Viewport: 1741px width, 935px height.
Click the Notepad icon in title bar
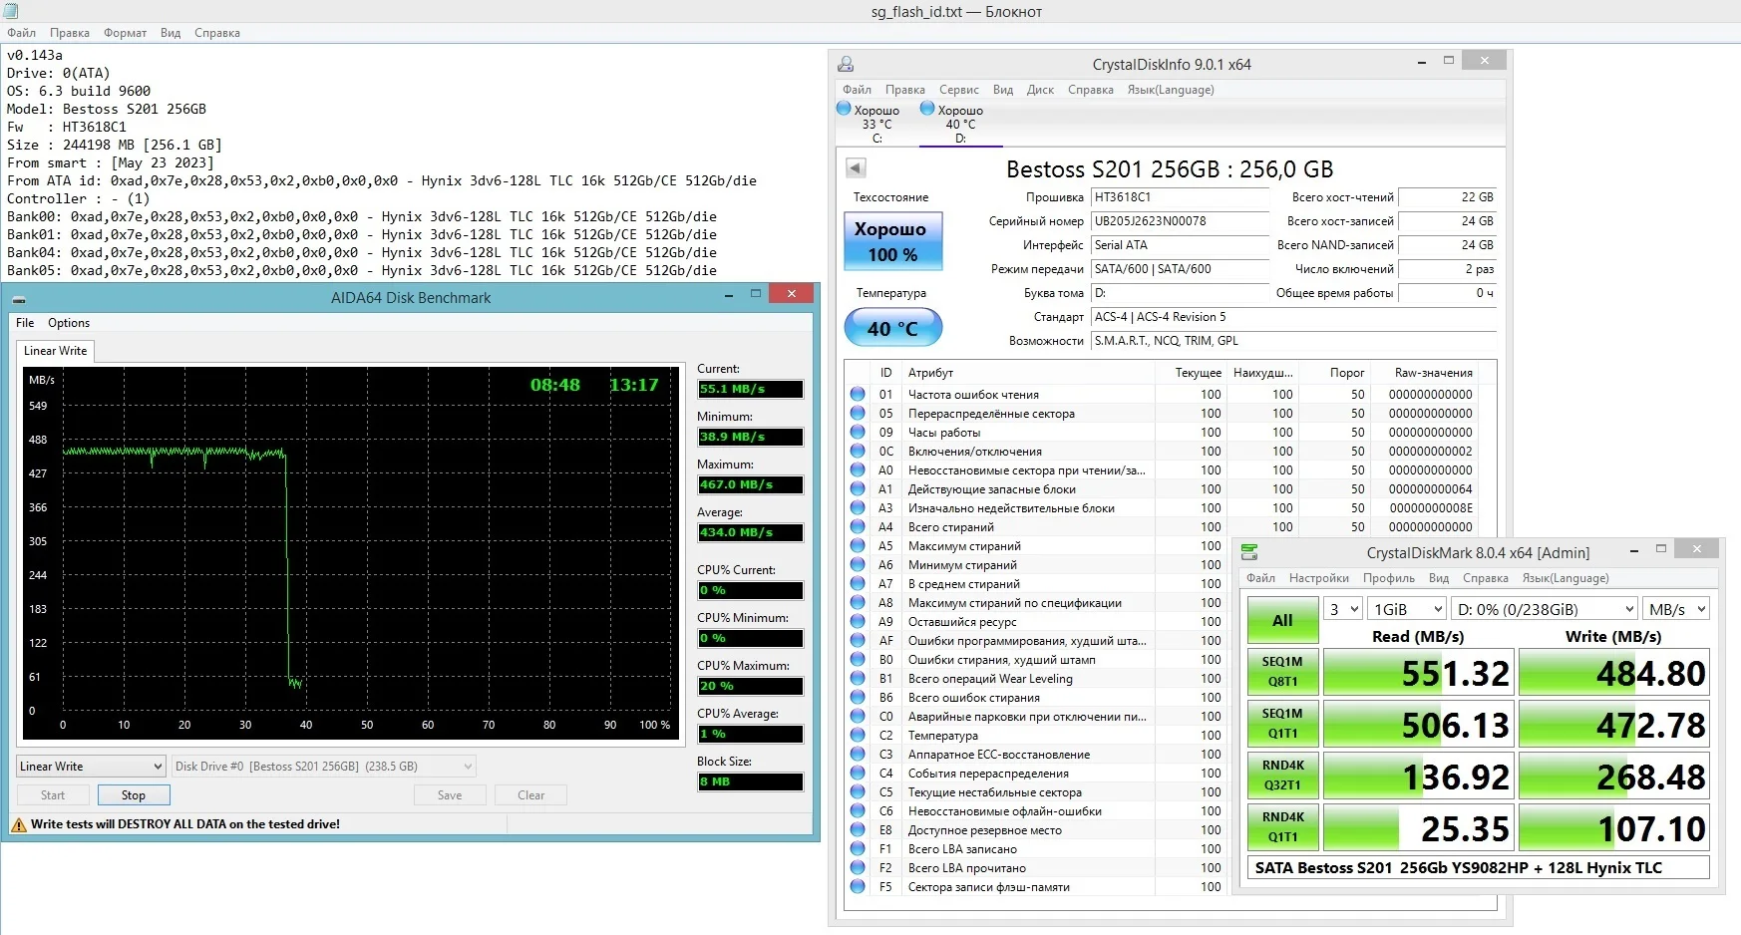(10, 11)
